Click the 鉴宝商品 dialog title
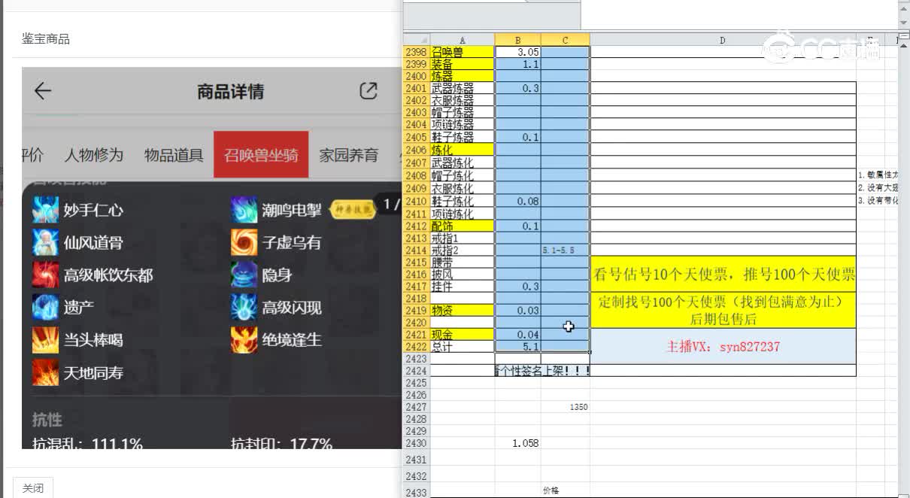The image size is (910, 498). 46,38
